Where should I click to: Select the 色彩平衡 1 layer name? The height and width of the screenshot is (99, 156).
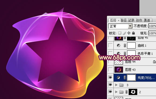[145, 54]
